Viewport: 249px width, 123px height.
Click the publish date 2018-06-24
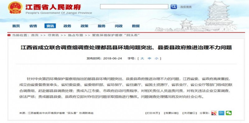coord(112,58)
